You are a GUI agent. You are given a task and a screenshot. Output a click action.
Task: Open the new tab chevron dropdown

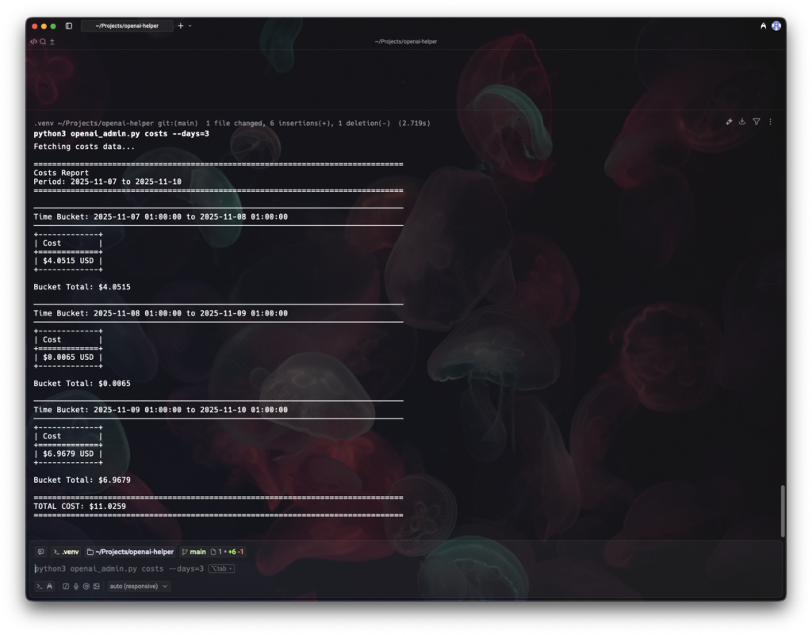(x=189, y=25)
